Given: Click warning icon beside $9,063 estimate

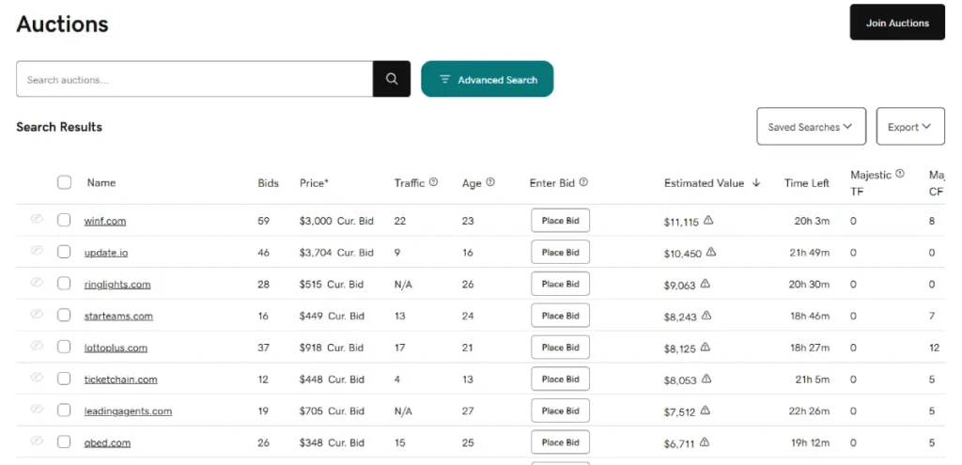Looking at the screenshot, I should click(705, 284).
